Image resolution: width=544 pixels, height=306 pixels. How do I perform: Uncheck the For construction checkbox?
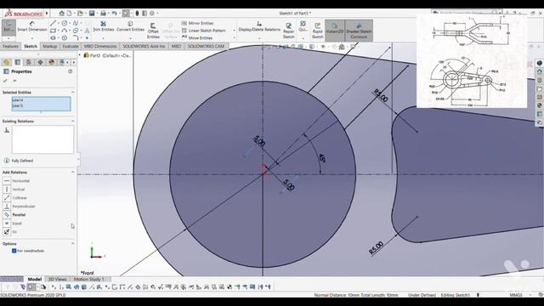14,251
